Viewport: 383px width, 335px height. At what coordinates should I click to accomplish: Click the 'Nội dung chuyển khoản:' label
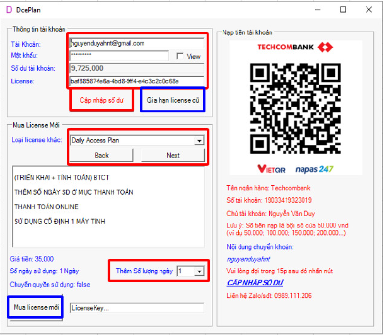(x=260, y=247)
